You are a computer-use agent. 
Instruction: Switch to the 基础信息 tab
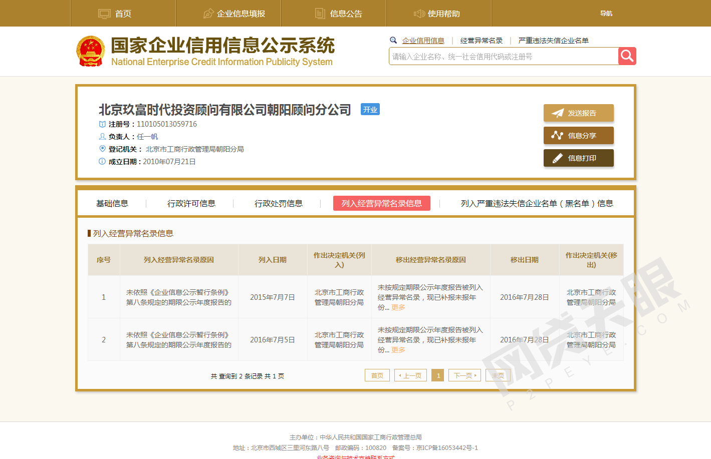(x=112, y=203)
